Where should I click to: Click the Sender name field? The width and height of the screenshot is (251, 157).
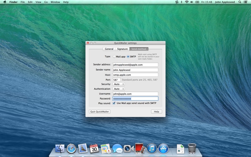(x=136, y=70)
